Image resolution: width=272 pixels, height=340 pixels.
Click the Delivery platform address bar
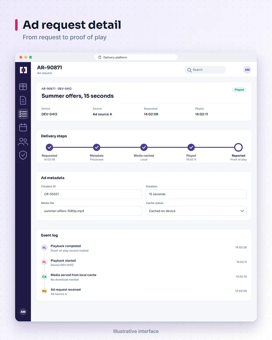click(x=136, y=57)
